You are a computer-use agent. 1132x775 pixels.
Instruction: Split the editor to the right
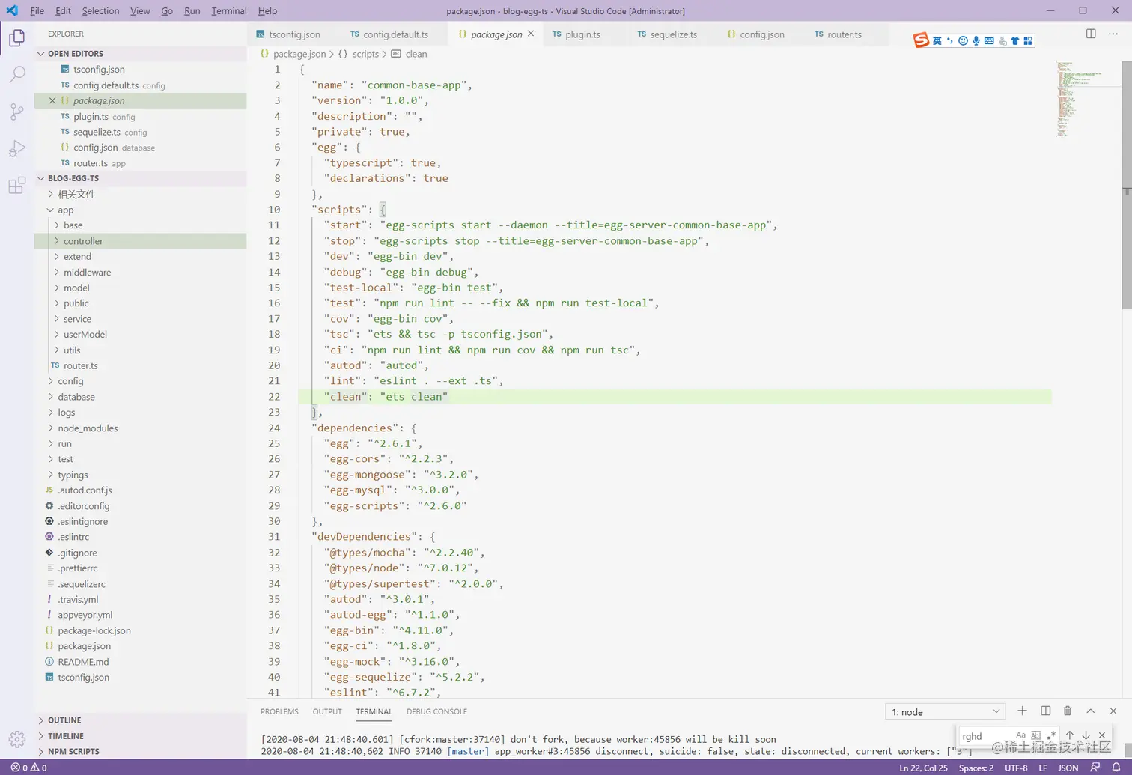(x=1091, y=34)
